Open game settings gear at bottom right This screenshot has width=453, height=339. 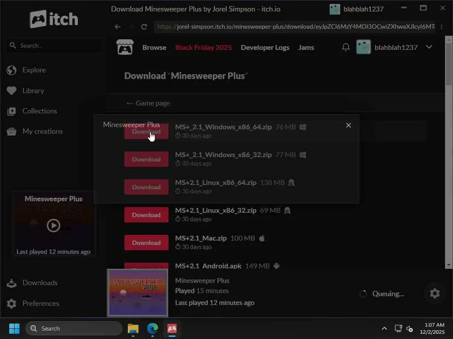point(434,294)
